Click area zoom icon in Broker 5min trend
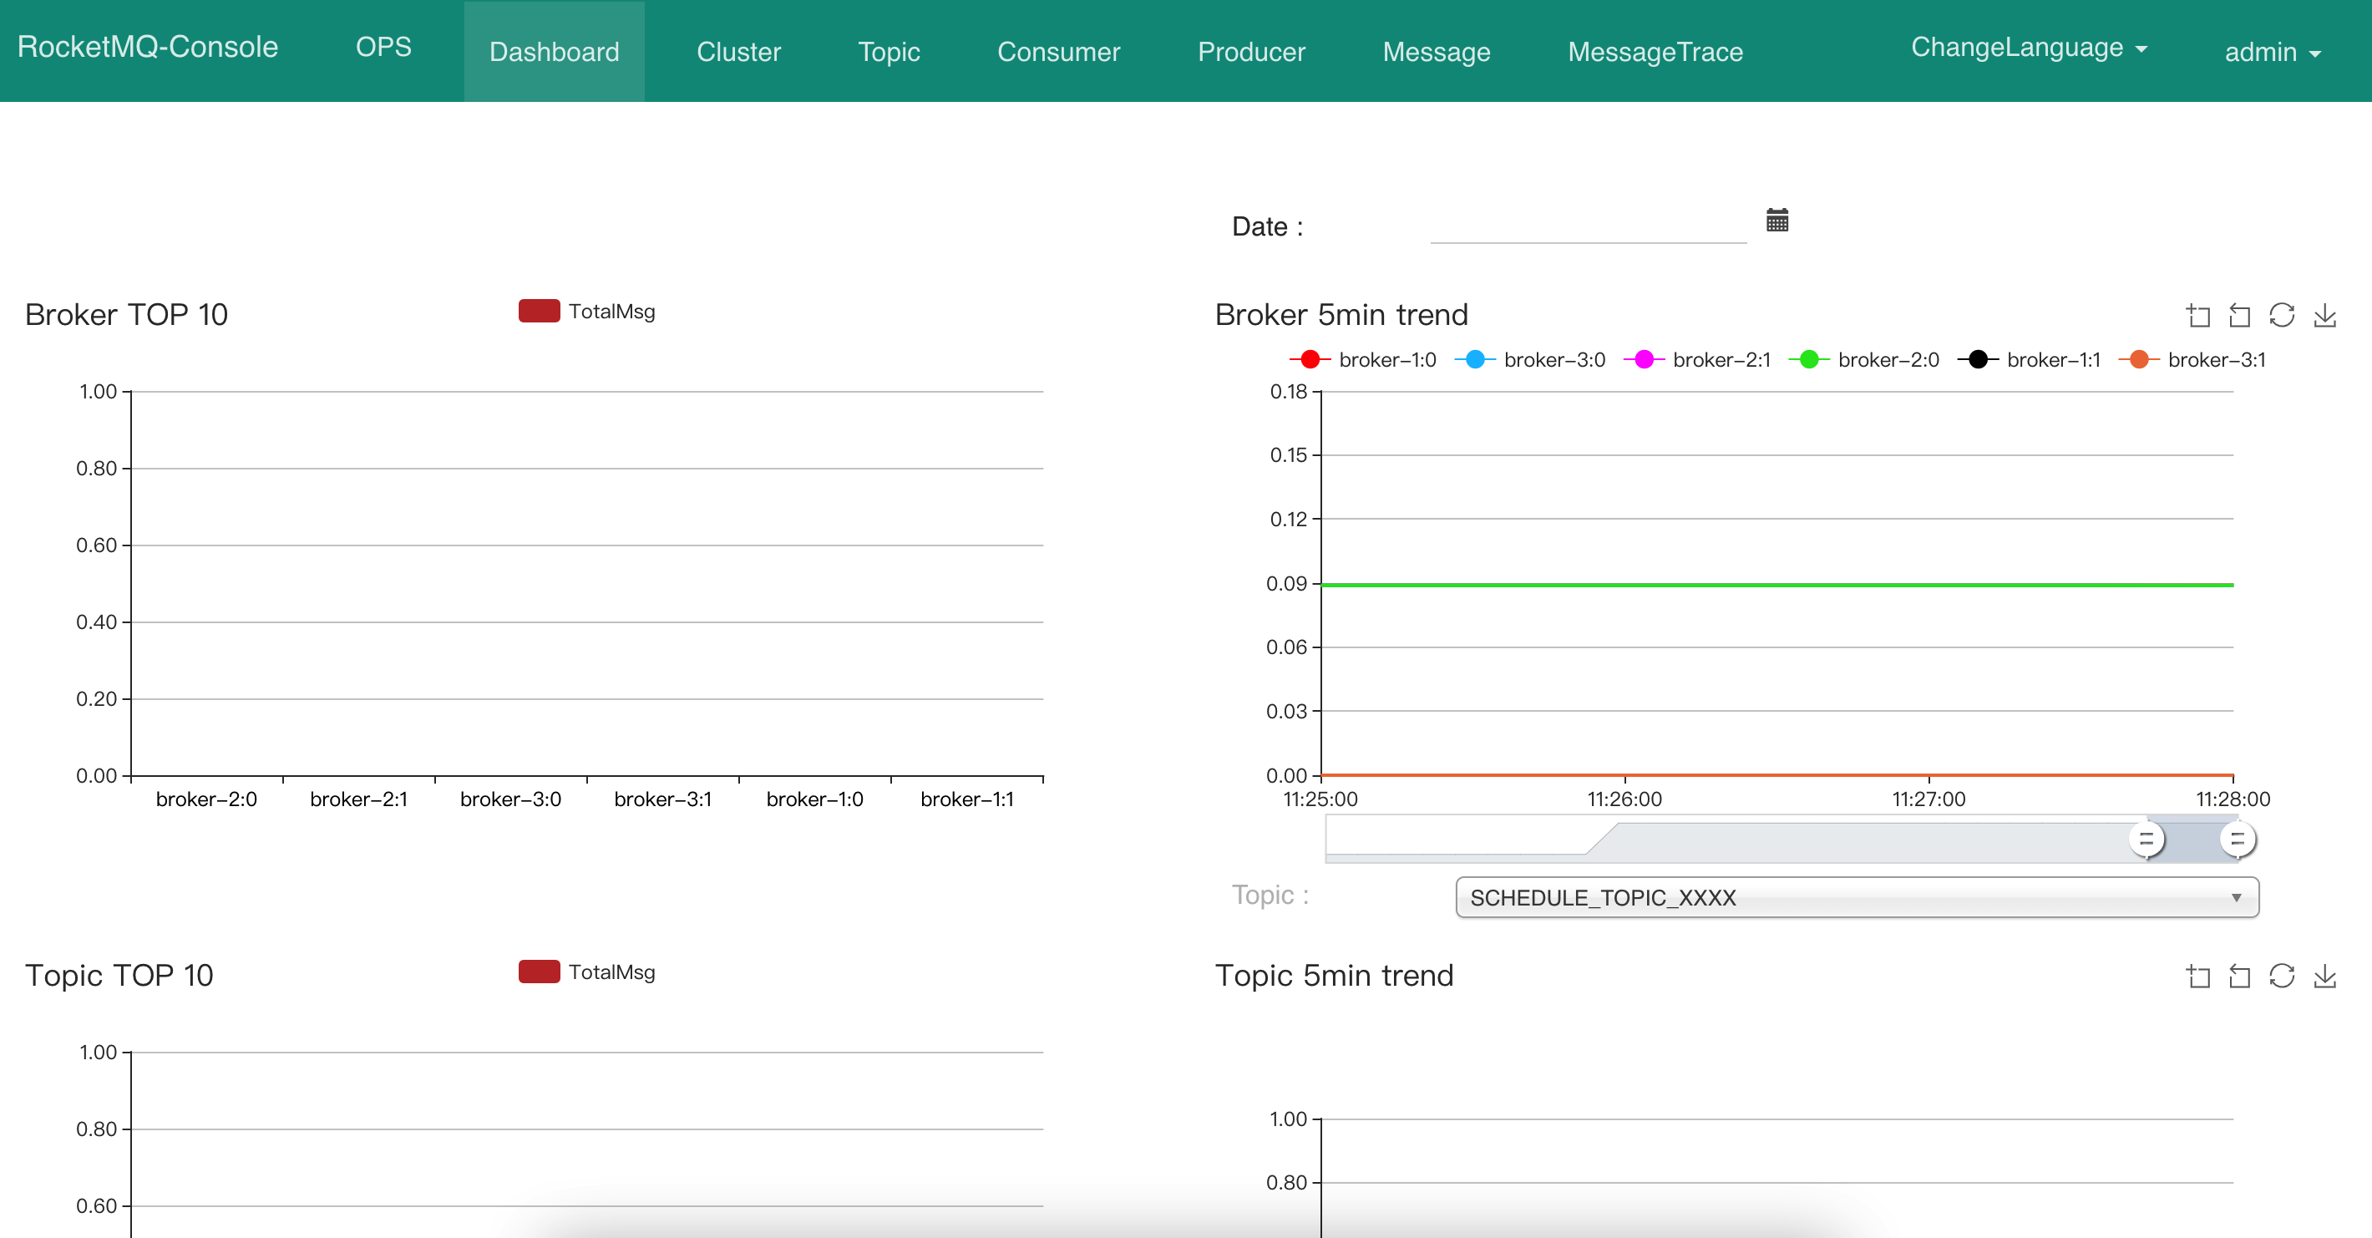The height and width of the screenshot is (1238, 2372). click(x=2198, y=316)
